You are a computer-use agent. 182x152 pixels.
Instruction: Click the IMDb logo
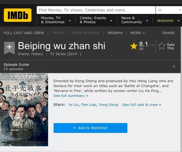click(18, 15)
